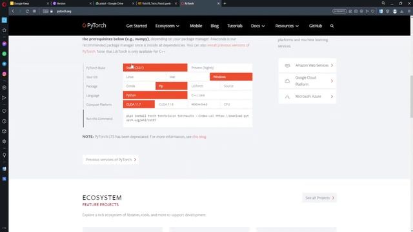Image resolution: width=413 pixels, height=232 pixels.
Task: Select Preview (Nightly) build option
Action: point(219,68)
